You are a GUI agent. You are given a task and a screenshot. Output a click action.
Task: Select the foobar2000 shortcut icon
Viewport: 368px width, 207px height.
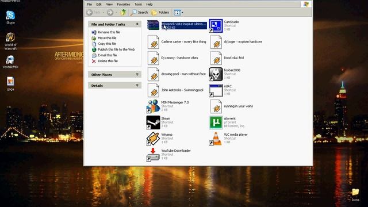pyautogui.click(x=216, y=74)
